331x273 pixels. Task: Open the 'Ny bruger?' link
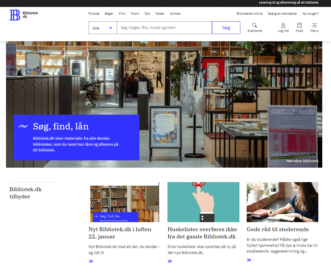pos(311,14)
